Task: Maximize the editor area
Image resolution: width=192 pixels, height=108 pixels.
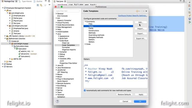Action: [x=184, y=1]
